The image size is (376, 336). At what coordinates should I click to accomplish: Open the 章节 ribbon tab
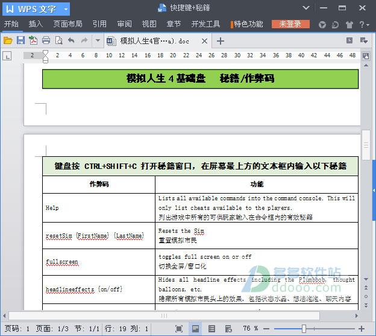click(174, 24)
